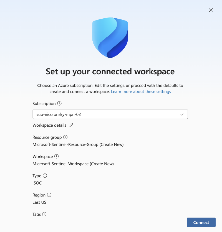
Task: Click the 'ISOC' type value
Action: [x=37, y=183]
